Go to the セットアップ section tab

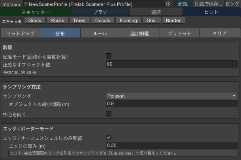click(x=21, y=33)
